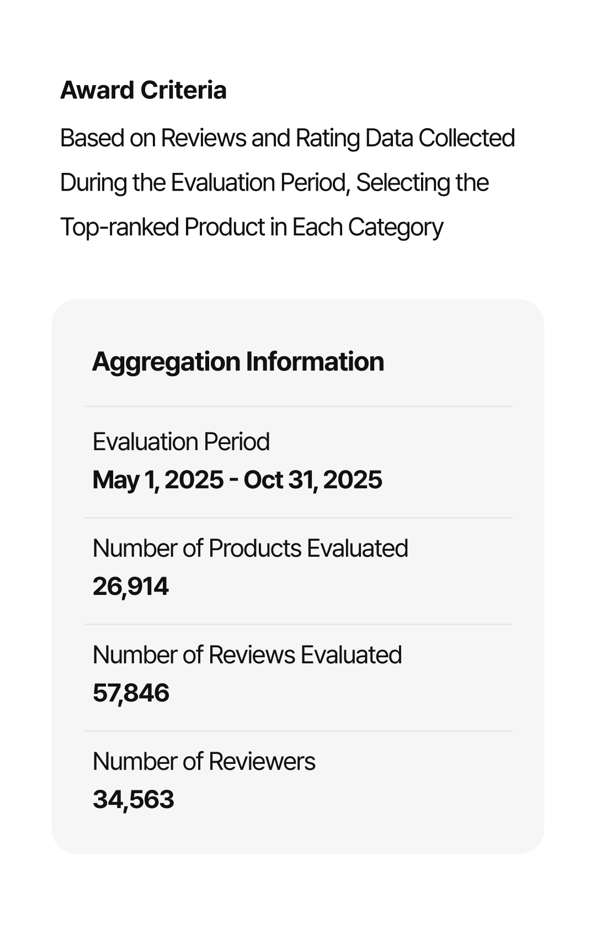The width and height of the screenshot is (596, 950).
Task: Click the divider above Number of Products Evaluated
Action: [x=298, y=518]
